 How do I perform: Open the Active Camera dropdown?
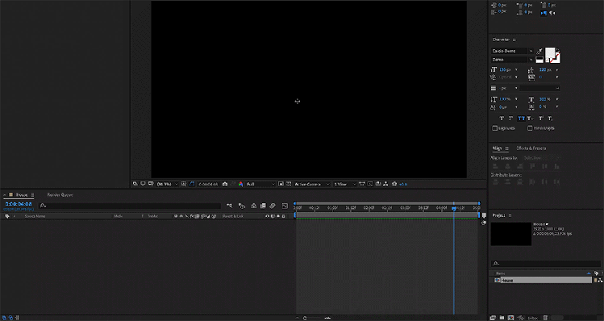[x=311, y=184]
